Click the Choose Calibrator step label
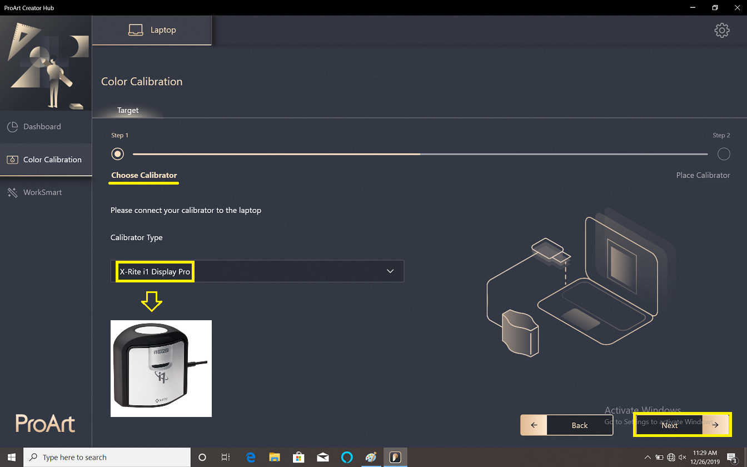This screenshot has width=747, height=467. 144,175
